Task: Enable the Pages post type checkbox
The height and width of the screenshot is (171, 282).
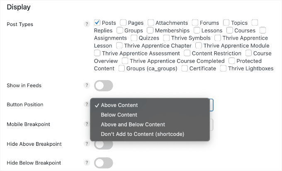Action: [123, 23]
